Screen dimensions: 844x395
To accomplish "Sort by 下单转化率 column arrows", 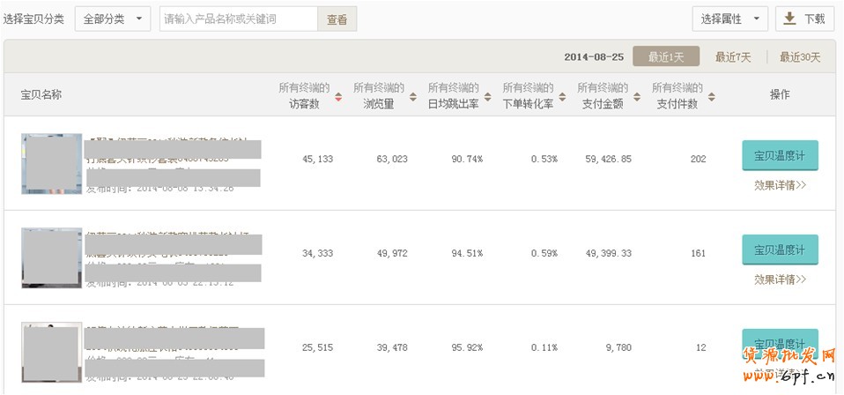I will tap(562, 96).
